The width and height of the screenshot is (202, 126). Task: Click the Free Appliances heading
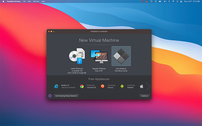click(x=99, y=79)
